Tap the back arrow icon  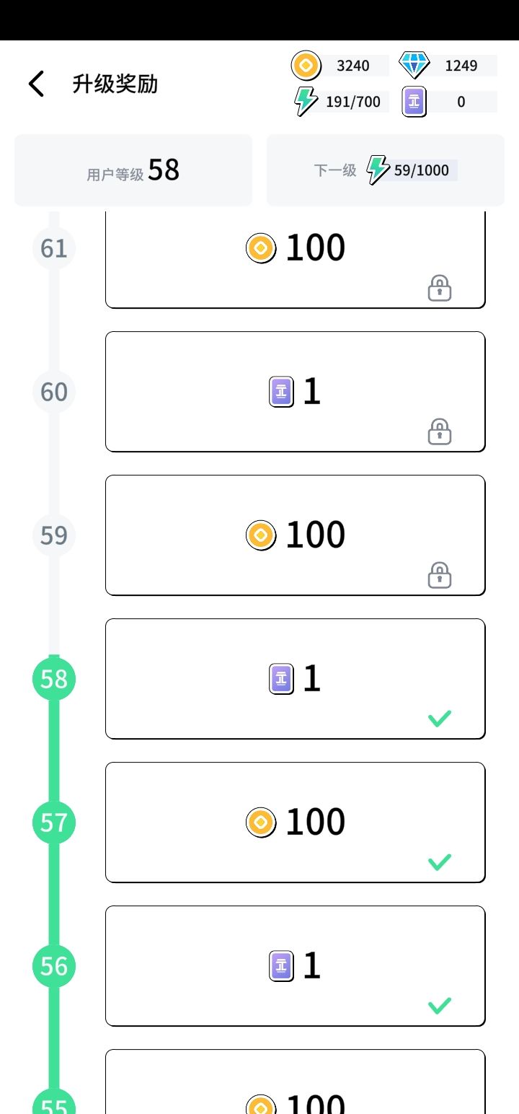[36, 84]
